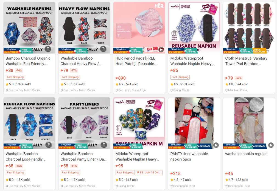The height and width of the screenshot is (191, 277).
Task: Click Fast Shipping tag on ₱79 Heavy Flow item
Action: [70, 77]
